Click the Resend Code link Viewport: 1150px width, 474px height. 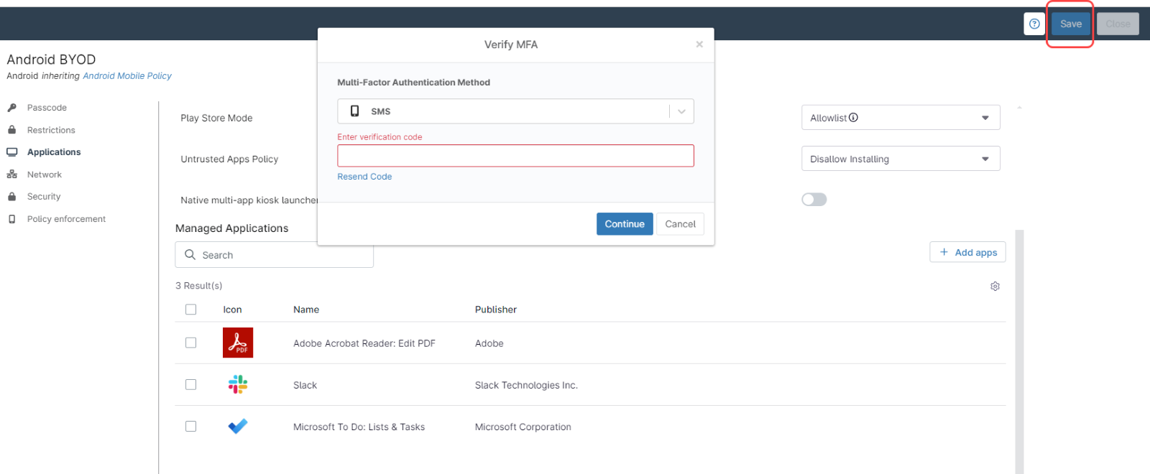[364, 177]
